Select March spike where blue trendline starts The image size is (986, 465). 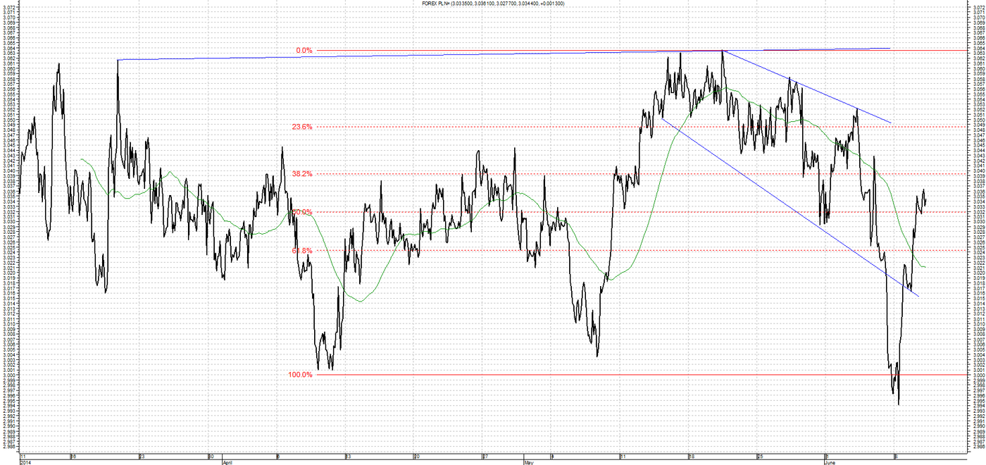(118, 61)
